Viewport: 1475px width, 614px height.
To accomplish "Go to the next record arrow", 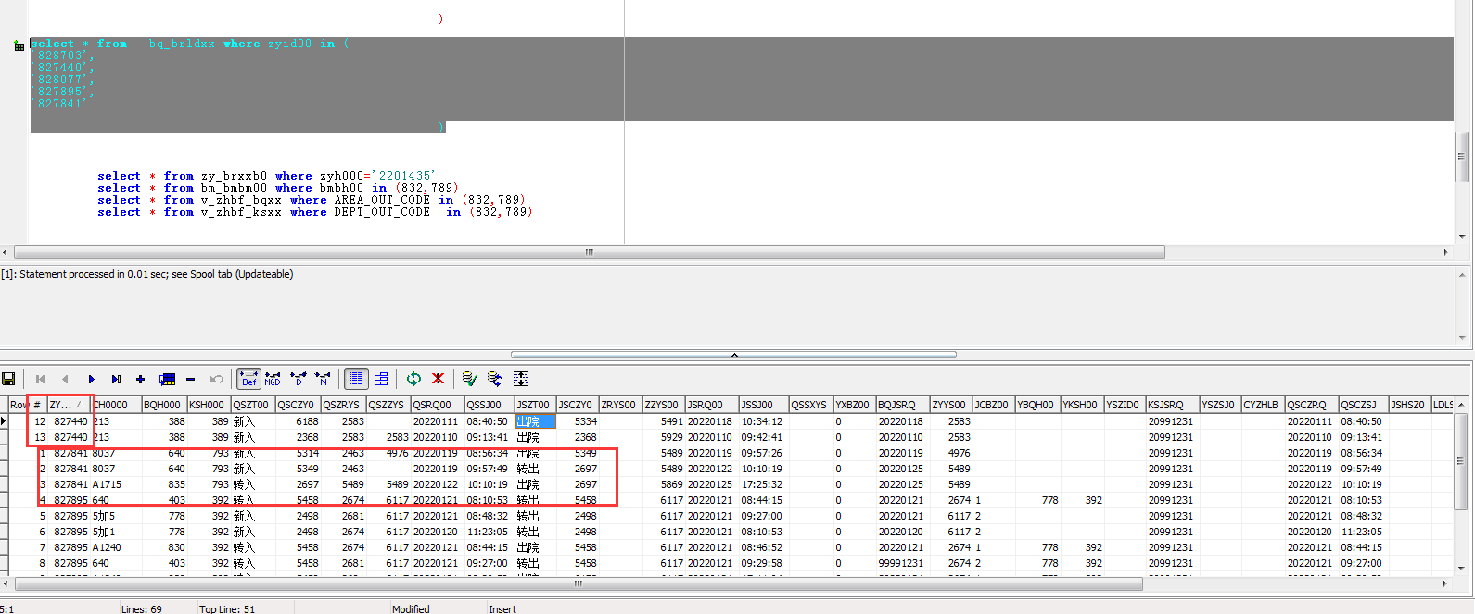I will 91,379.
